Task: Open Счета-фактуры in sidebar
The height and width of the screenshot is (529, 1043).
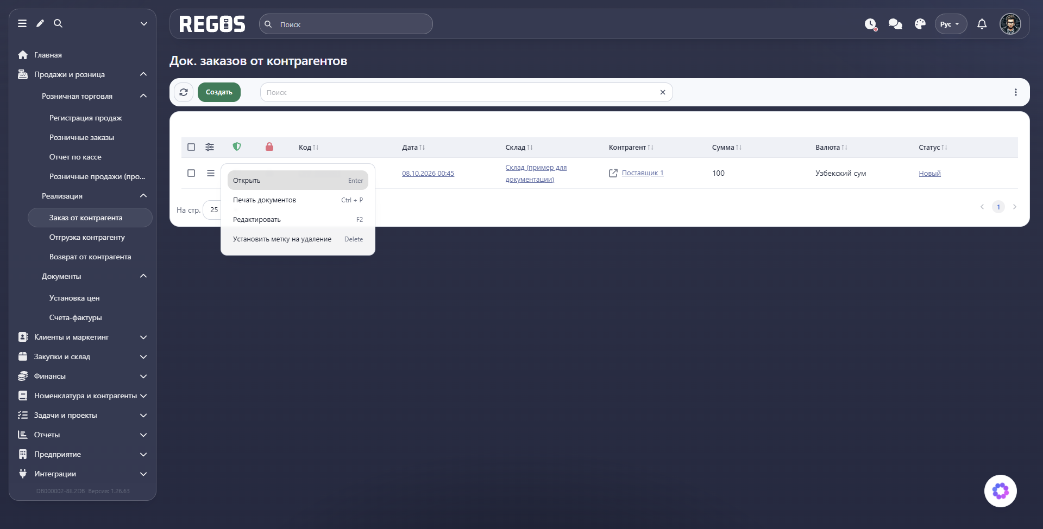Action: (76, 317)
